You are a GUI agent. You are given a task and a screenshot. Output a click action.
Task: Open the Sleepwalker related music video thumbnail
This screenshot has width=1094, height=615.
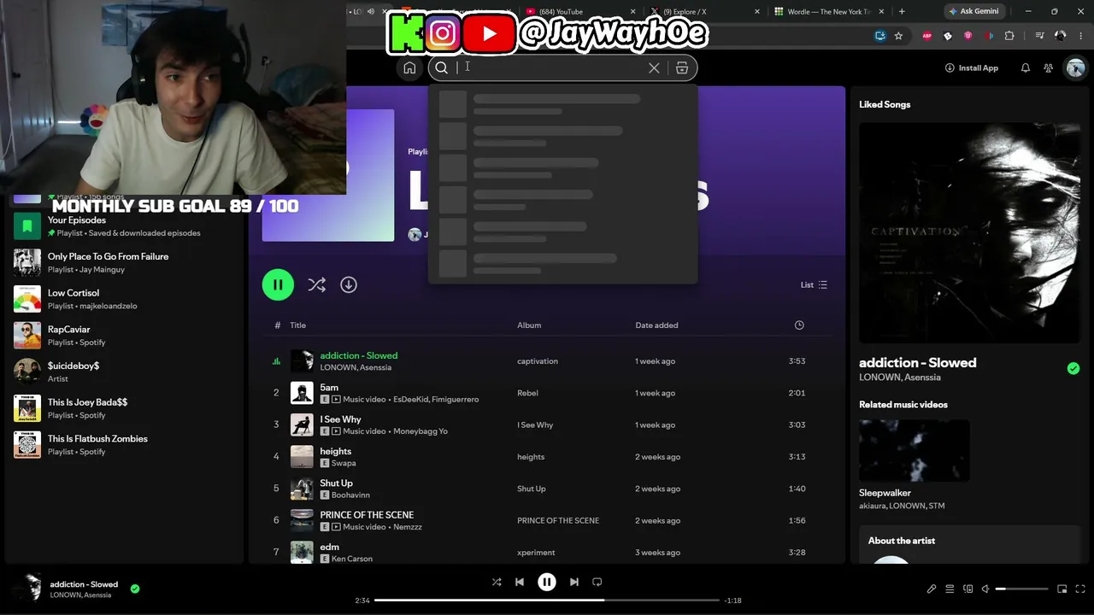coord(915,450)
